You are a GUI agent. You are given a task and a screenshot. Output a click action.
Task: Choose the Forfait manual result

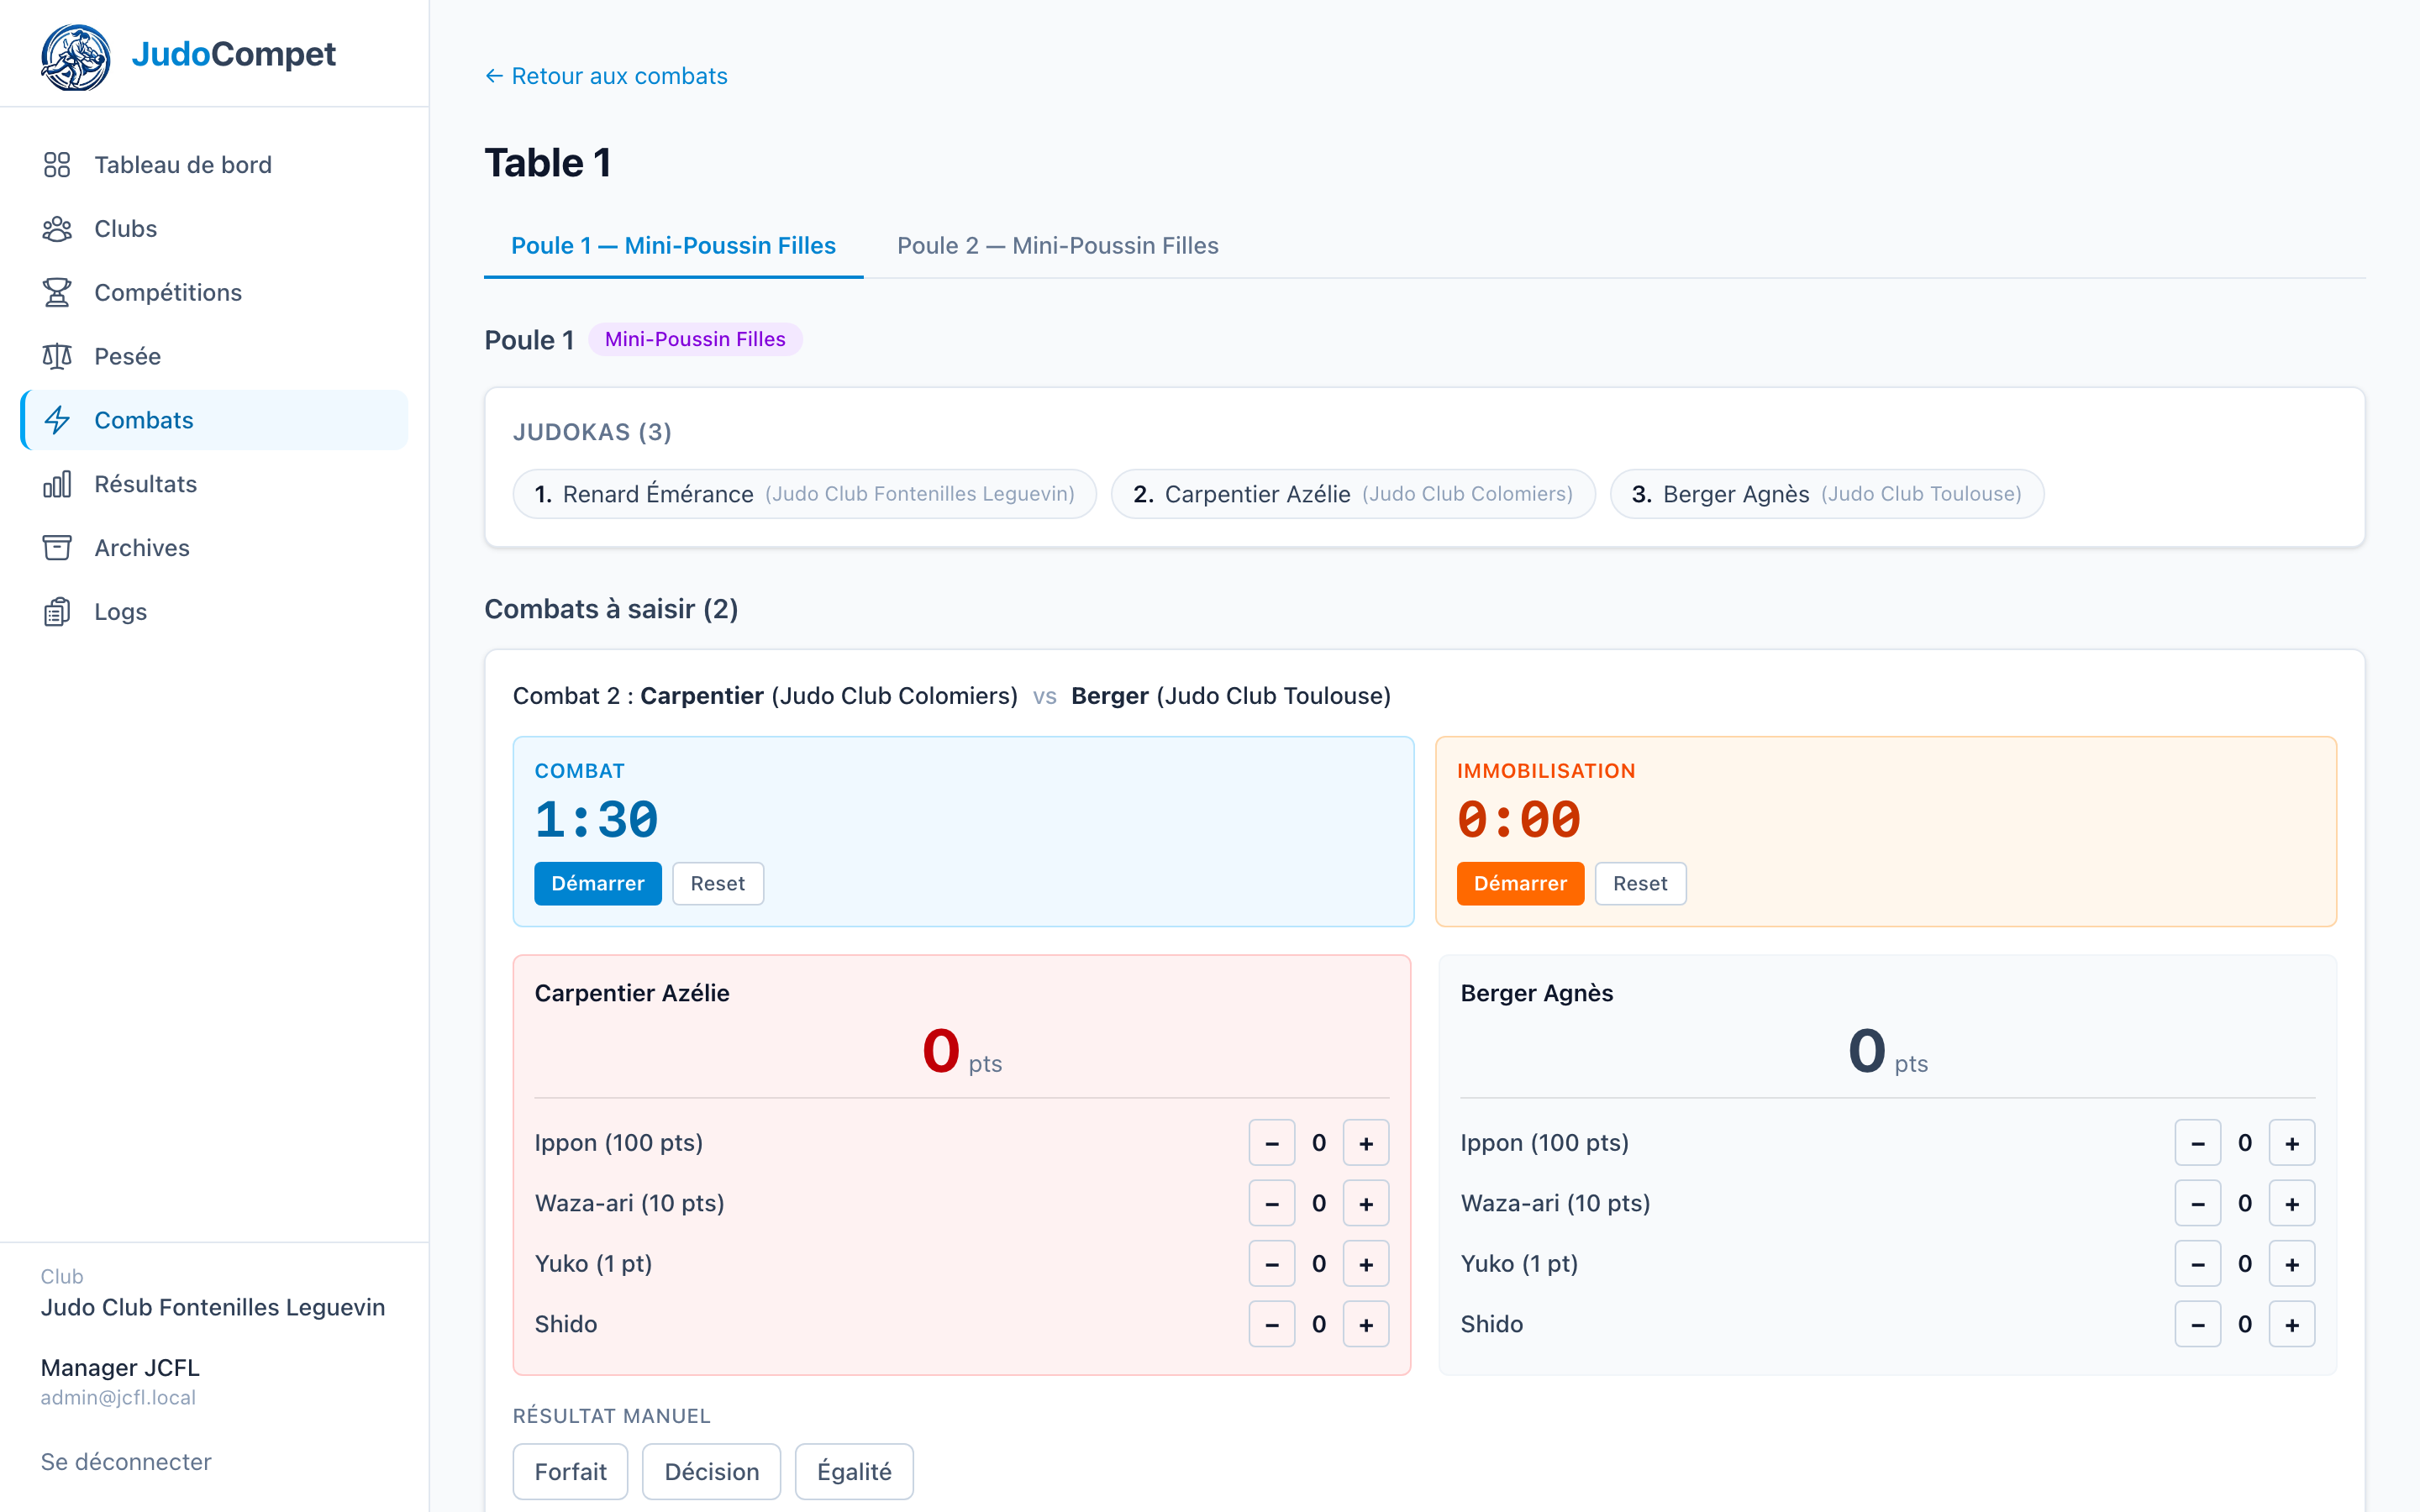coord(570,1472)
